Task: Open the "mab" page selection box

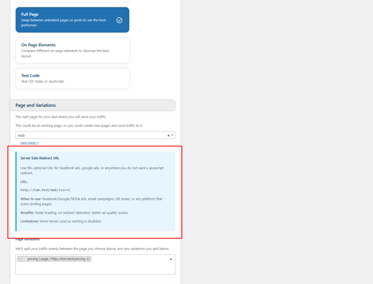Action: tap(95, 135)
